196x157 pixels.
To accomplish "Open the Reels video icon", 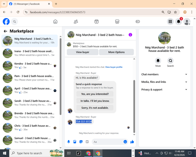I will tap(96, 22).
